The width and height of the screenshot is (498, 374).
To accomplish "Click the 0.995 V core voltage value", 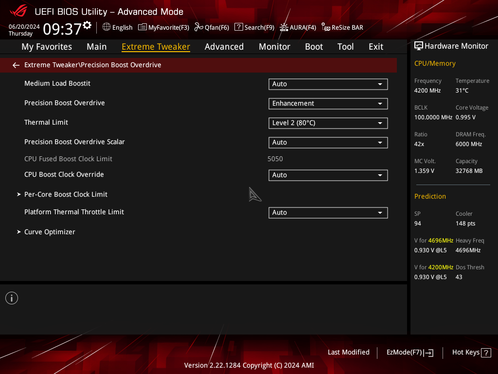I will (465, 117).
